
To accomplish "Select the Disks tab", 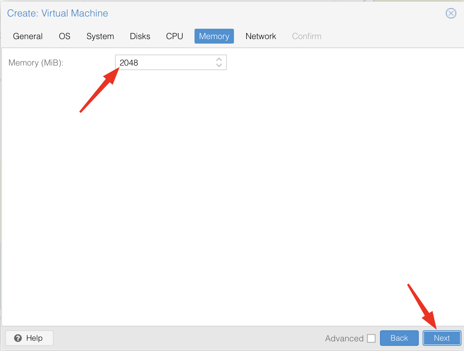I will 140,36.
